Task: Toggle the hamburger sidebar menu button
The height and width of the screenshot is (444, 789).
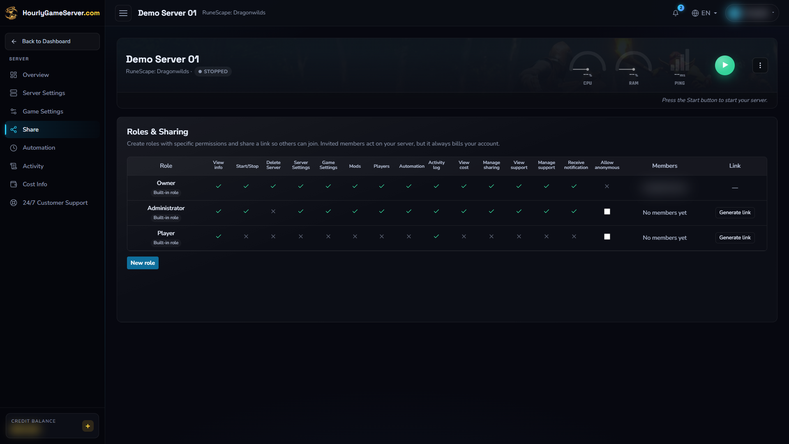Action: click(123, 13)
